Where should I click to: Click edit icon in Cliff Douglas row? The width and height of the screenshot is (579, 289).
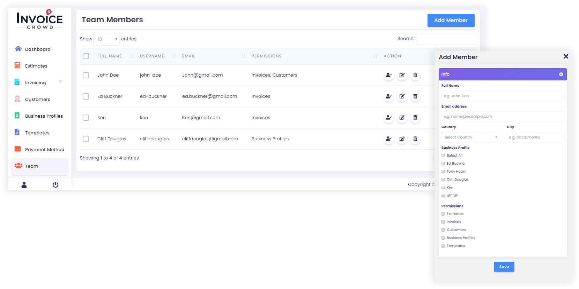click(x=402, y=139)
